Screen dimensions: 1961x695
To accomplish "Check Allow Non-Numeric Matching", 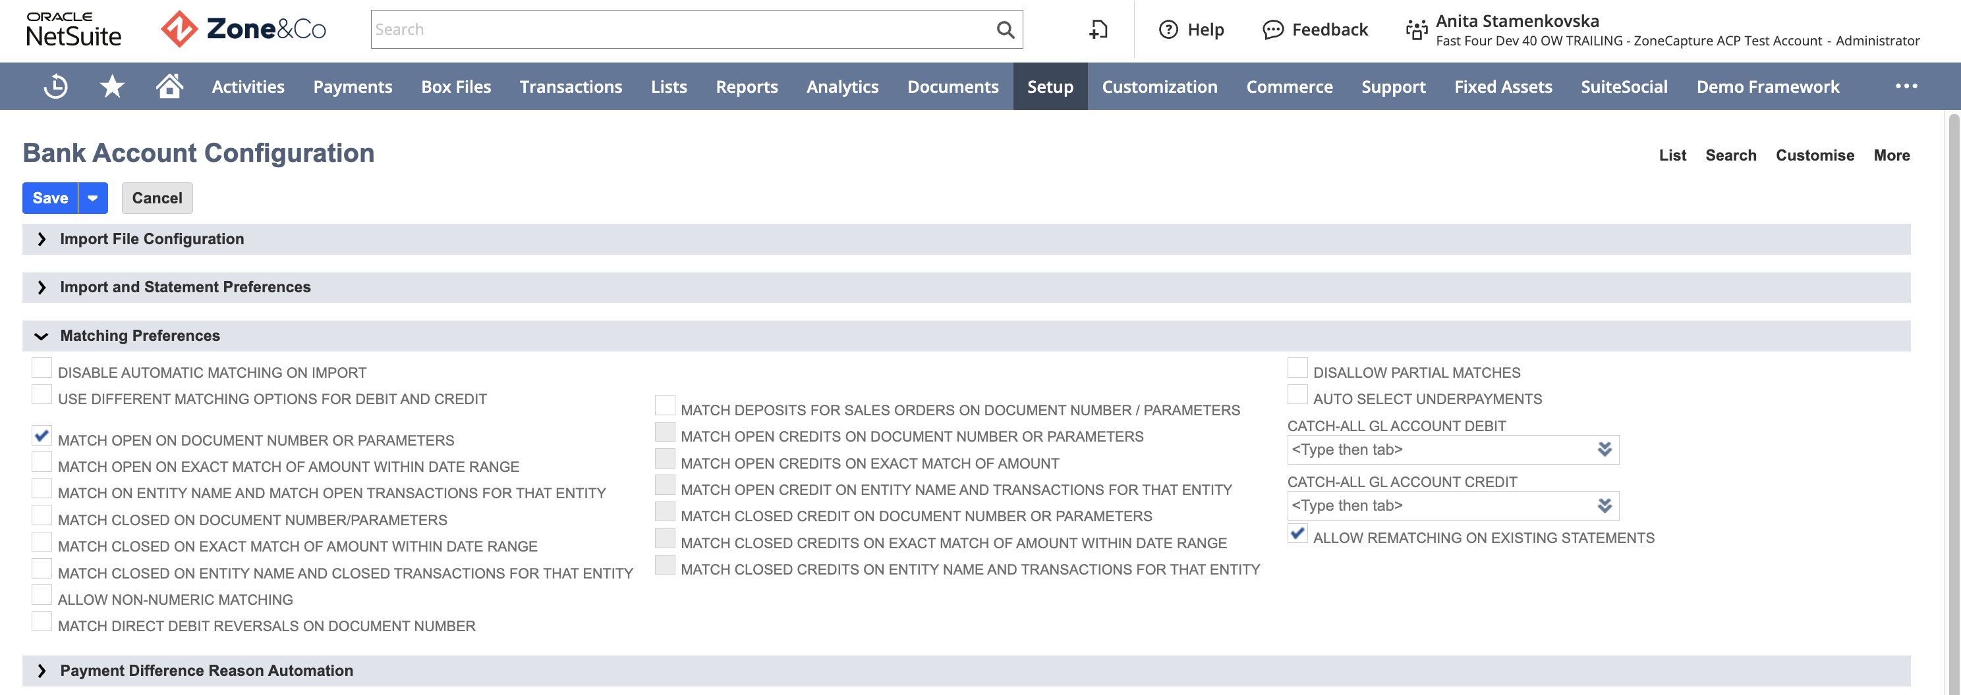I will (x=42, y=596).
